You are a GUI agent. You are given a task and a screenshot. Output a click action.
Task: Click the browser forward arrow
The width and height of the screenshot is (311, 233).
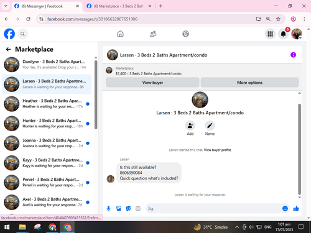[x=17, y=19]
